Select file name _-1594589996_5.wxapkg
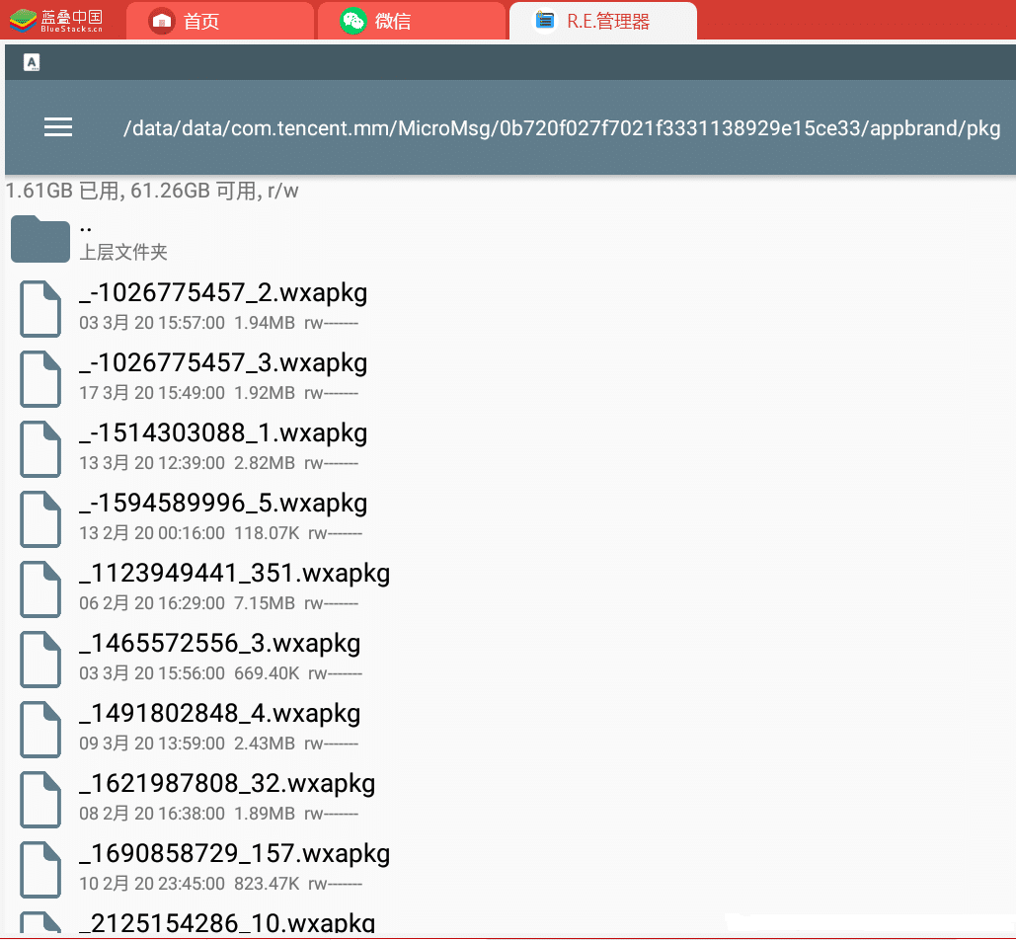 pos(223,504)
